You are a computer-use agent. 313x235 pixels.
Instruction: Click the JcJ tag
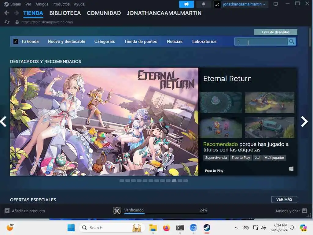click(x=257, y=158)
